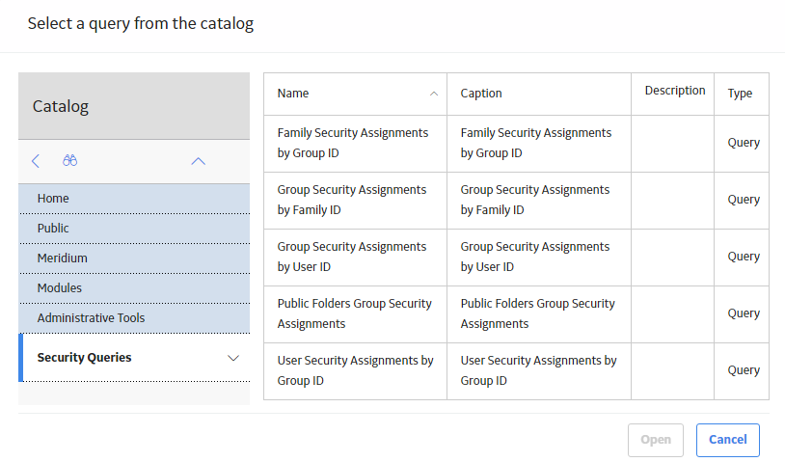Select Group Security Assignments by Family ID row
Image resolution: width=785 pixels, height=462 pixels.
coord(516,201)
